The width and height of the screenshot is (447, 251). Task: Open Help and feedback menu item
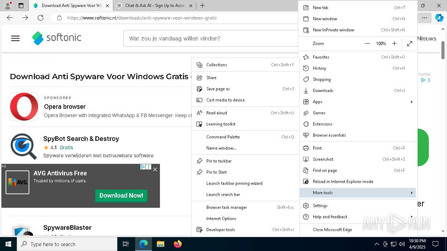[358, 217]
